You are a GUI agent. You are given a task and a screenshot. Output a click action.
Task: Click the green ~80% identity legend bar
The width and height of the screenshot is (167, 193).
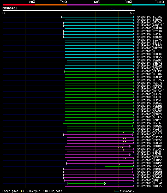(x=116, y=5)
